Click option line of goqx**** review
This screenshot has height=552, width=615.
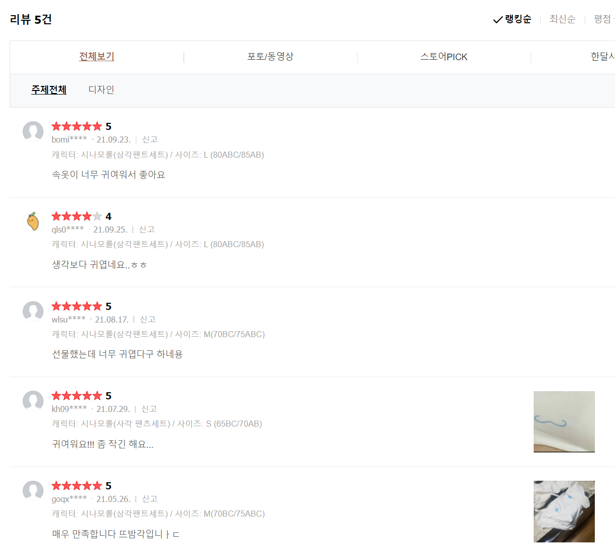(158, 514)
